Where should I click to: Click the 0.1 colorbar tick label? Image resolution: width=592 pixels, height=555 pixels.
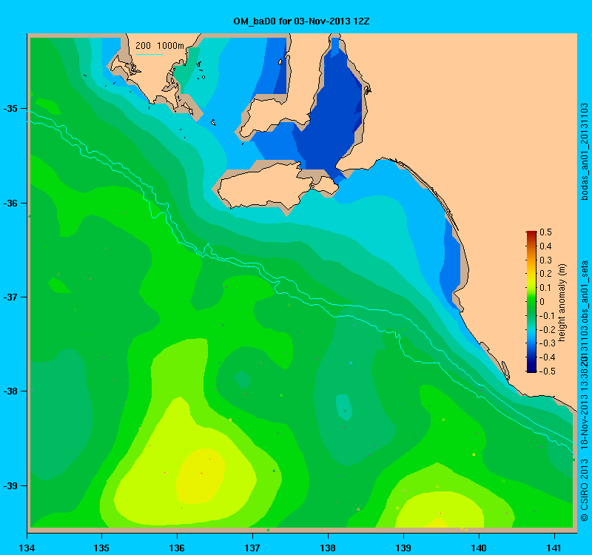(x=545, y=288)
